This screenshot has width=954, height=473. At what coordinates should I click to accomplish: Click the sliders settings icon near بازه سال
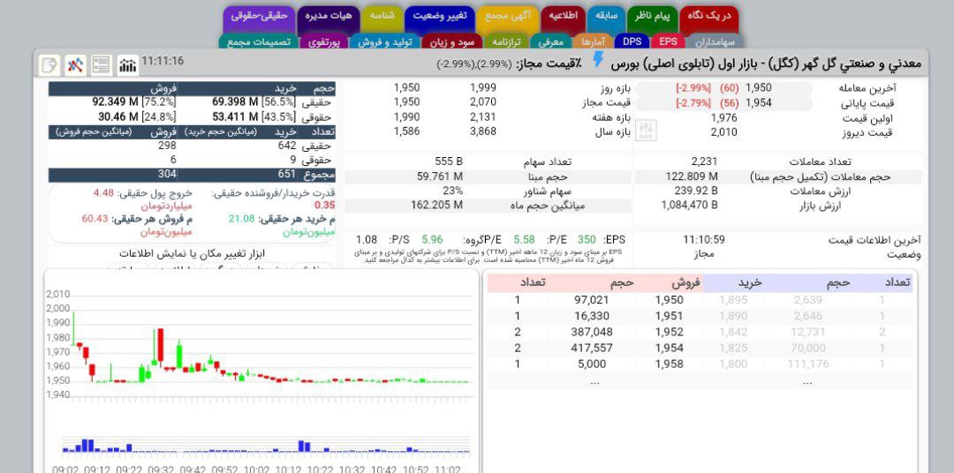[647, 130]
